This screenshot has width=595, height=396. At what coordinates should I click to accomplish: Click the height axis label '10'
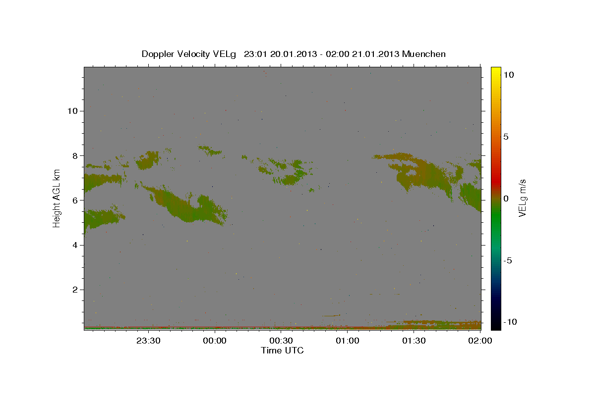pos(72,111)
